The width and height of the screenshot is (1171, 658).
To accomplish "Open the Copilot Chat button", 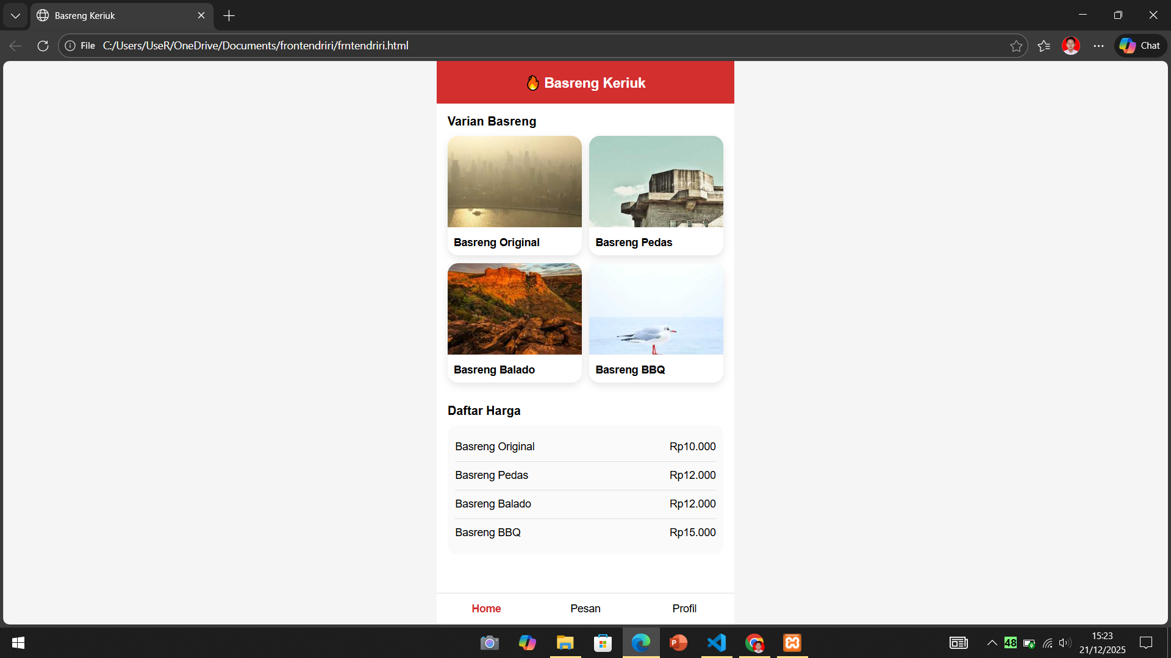I will (x=1141, y=46).
